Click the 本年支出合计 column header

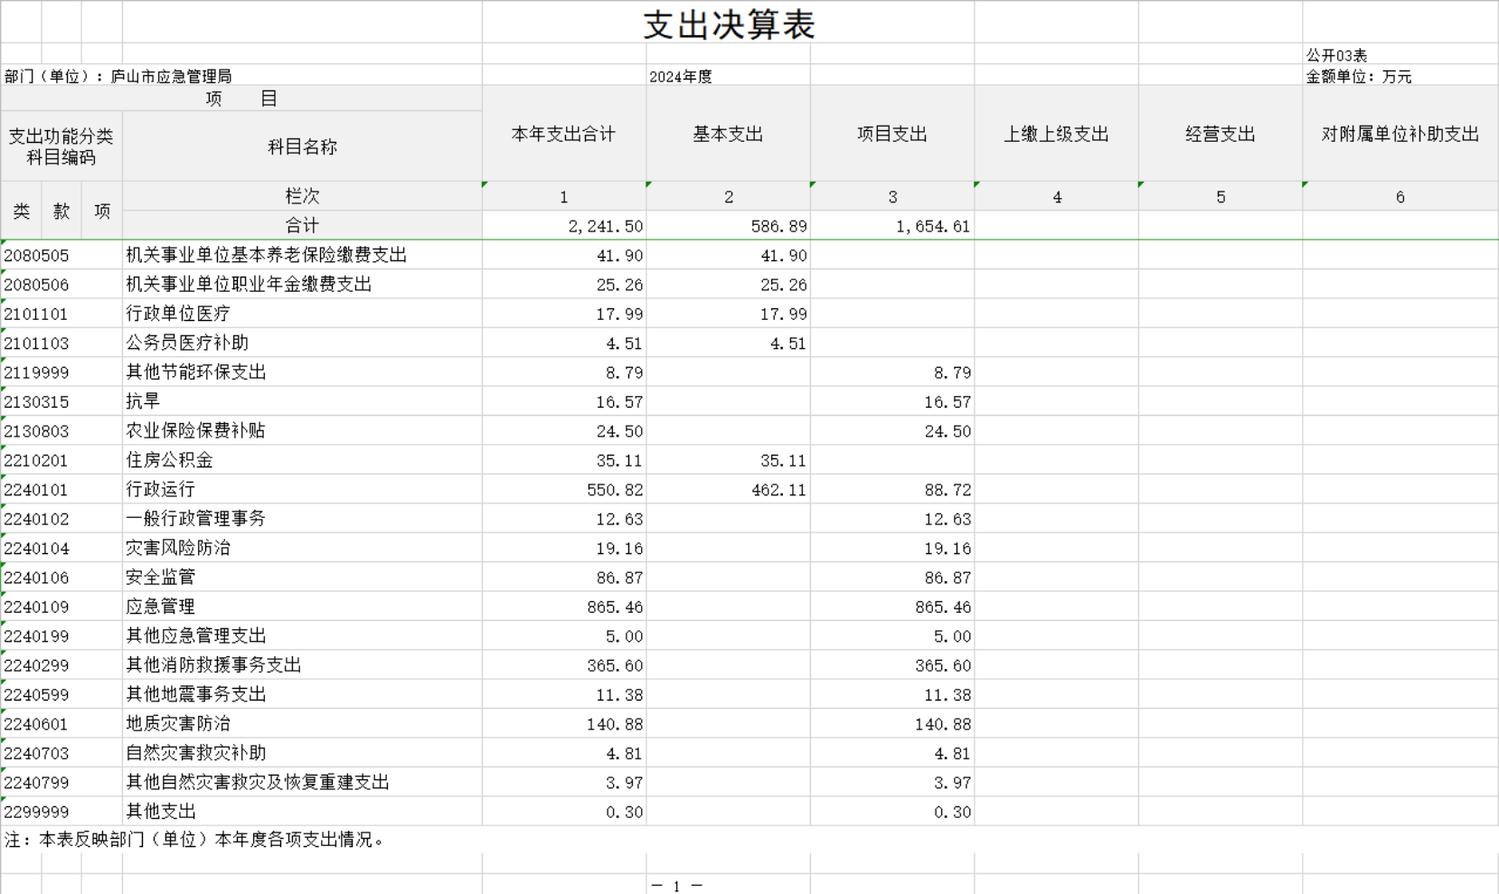pos(563,135)
